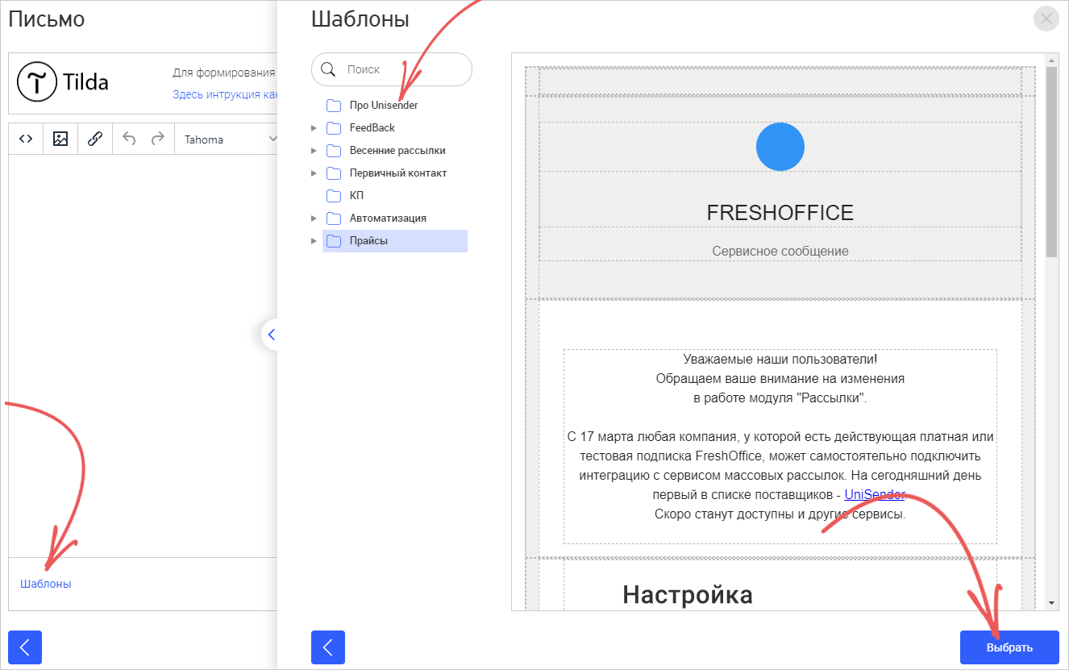Click the Прайсы folder icon

click(335, 241)
